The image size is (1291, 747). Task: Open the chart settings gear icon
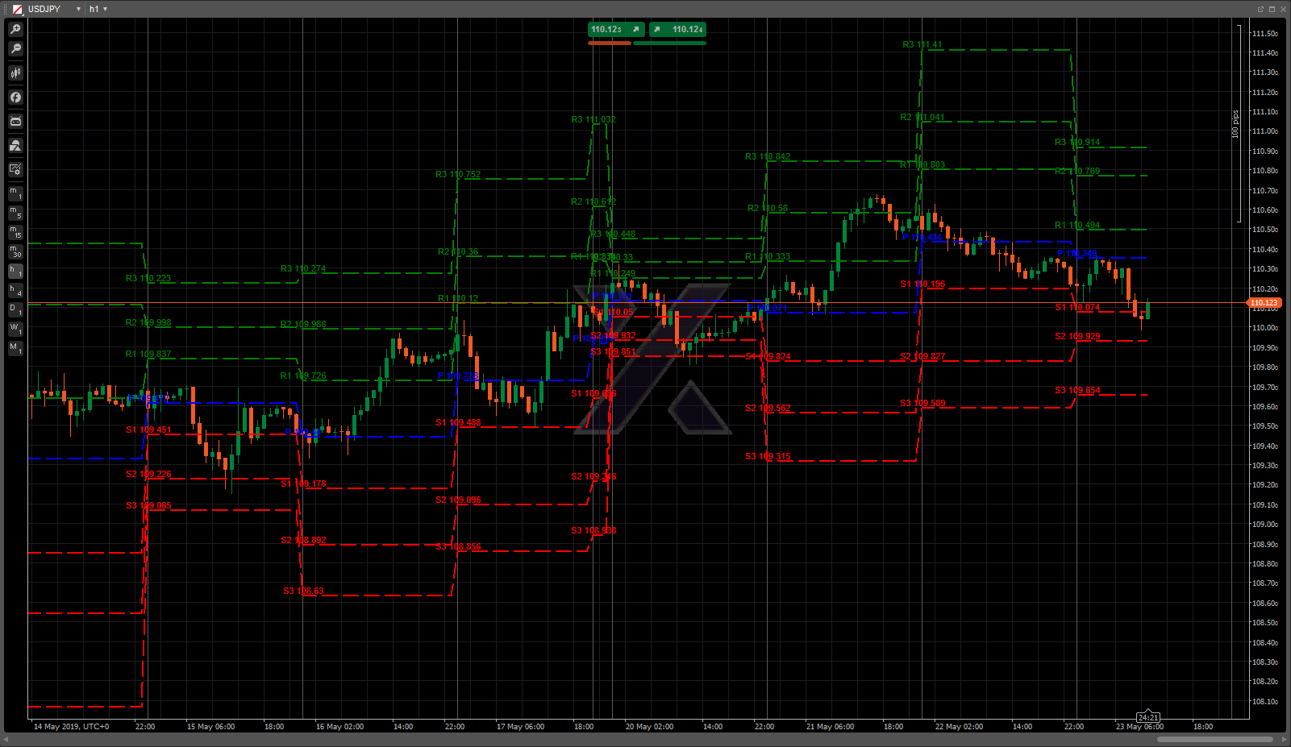click(x=15, y=169)
